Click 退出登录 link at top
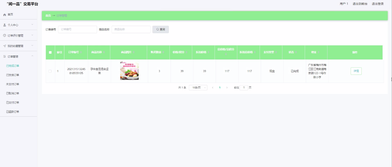This screenshot has width=392, height=167. pyautogui.click(x=378, y=4)
